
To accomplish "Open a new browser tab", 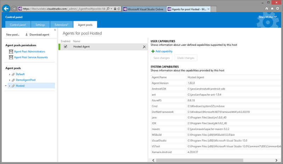I will point(214,9).
